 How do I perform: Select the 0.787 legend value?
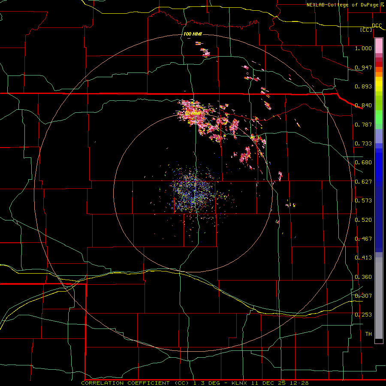click(363, 124)
